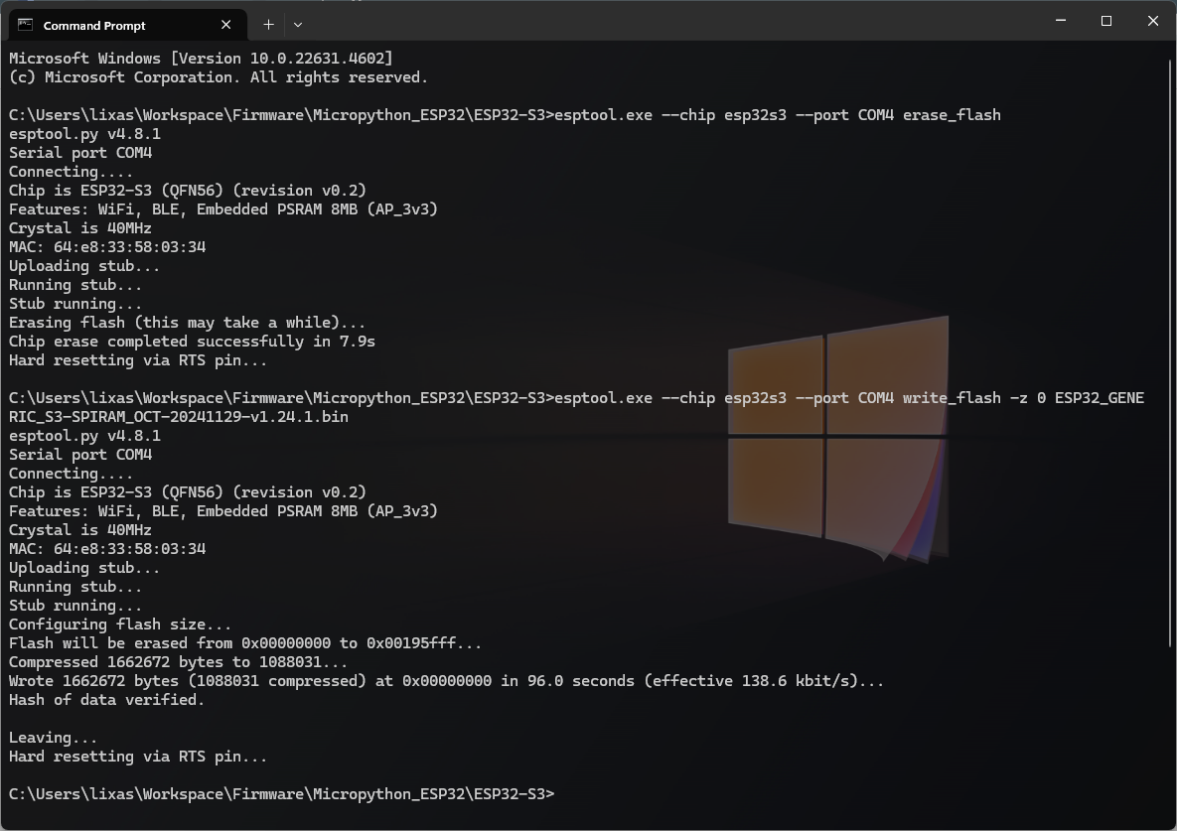Image resolution: width=1177 pixels, height=831 pixels.
Task: Click 'Erasing flash (this may take a while)...'
Action: 188,323
